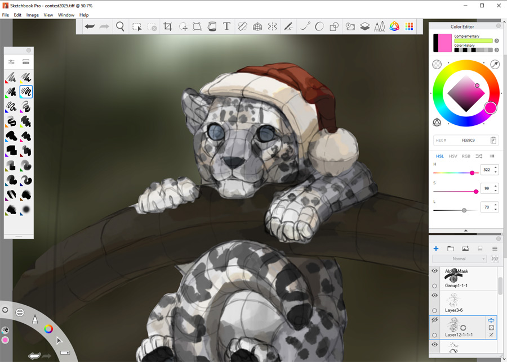Click the Undo arrow in the toolbar
The width and height of the screenshot is (507, 362).
pos(90,26)
